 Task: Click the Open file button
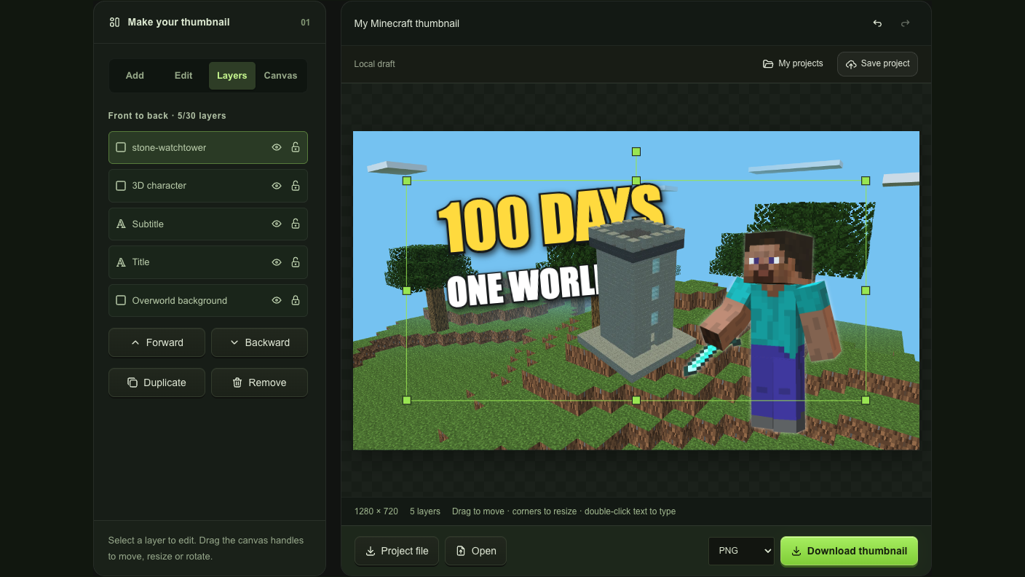[475, 551]
